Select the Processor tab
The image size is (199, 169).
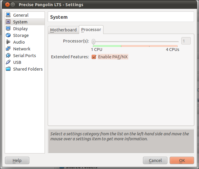point(91,30)
